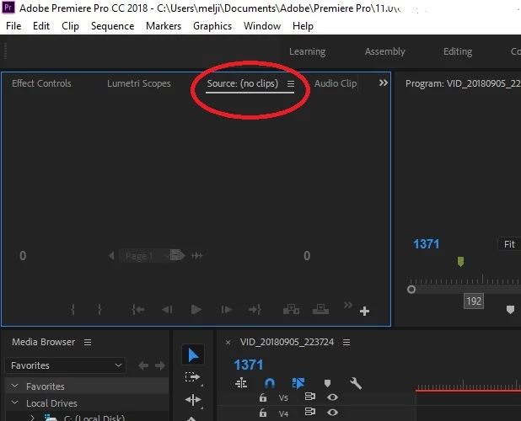Click the Program monitor playhead marker
The width and height of the screenshot is (521, 421).
[460, 262]
